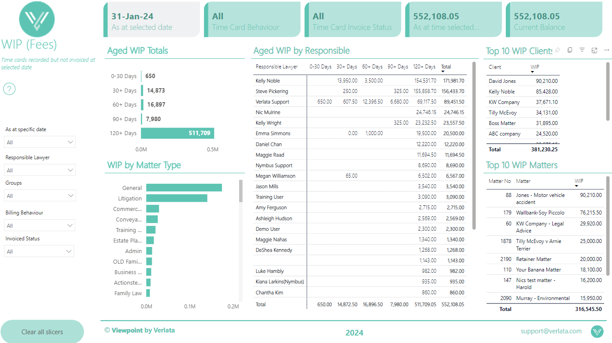Open the support@verlata.com email link

coord(551,331)
